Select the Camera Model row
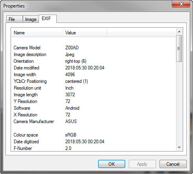 [93, 48]
